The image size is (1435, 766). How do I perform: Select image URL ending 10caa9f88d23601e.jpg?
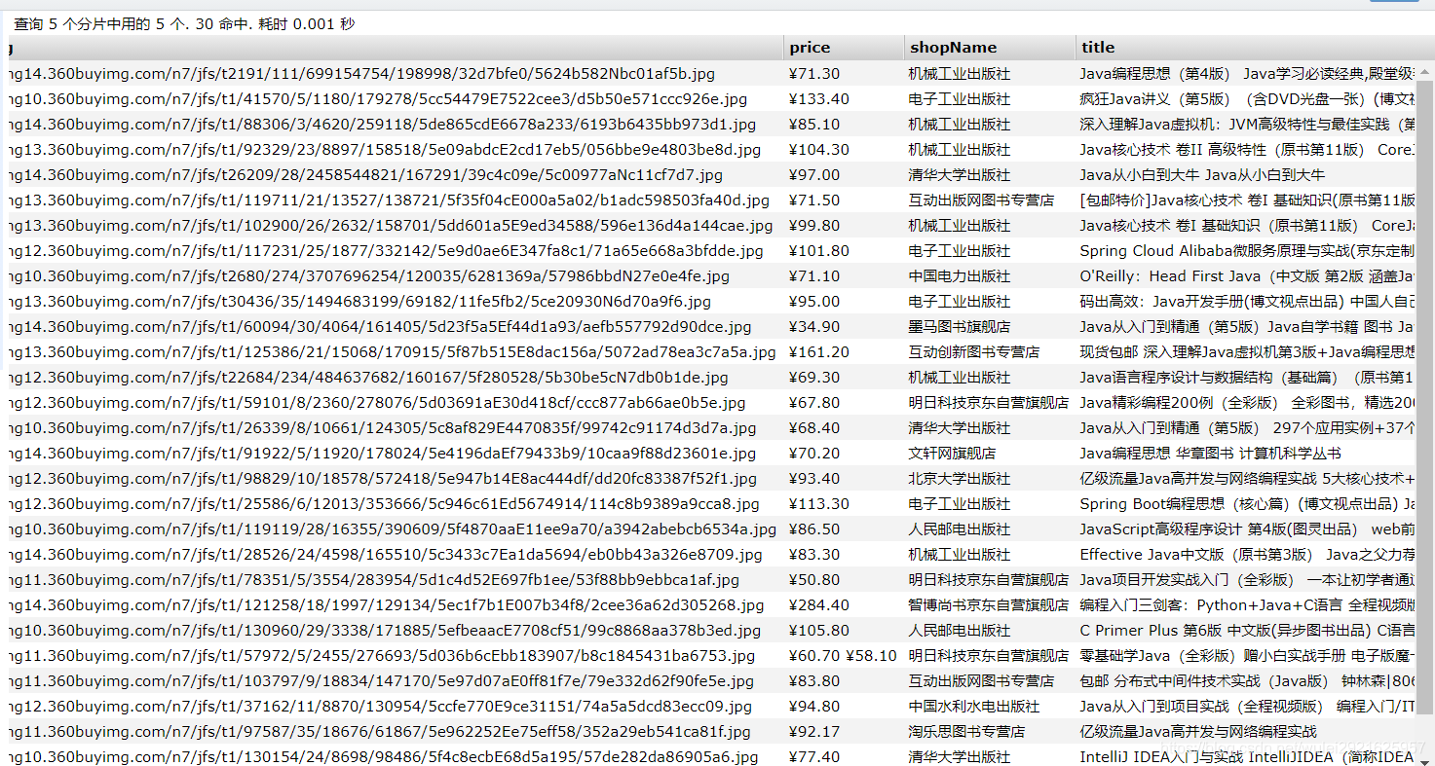click(x=382, y=454)
